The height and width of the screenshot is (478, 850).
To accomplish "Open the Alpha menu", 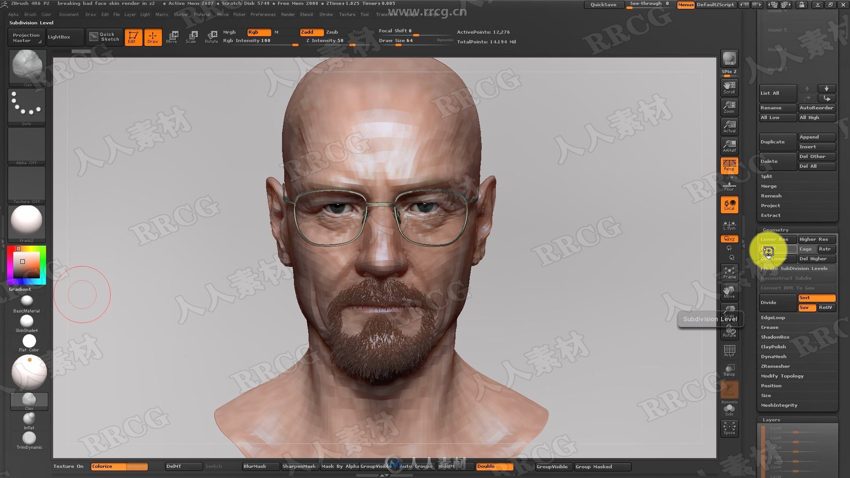I will pyautogui.click(x=13, y=14).
